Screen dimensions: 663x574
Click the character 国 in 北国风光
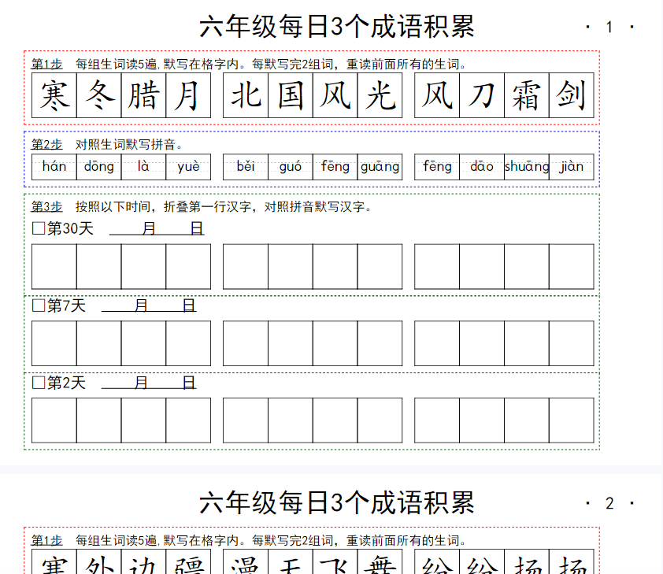click(x=291, y=96)
